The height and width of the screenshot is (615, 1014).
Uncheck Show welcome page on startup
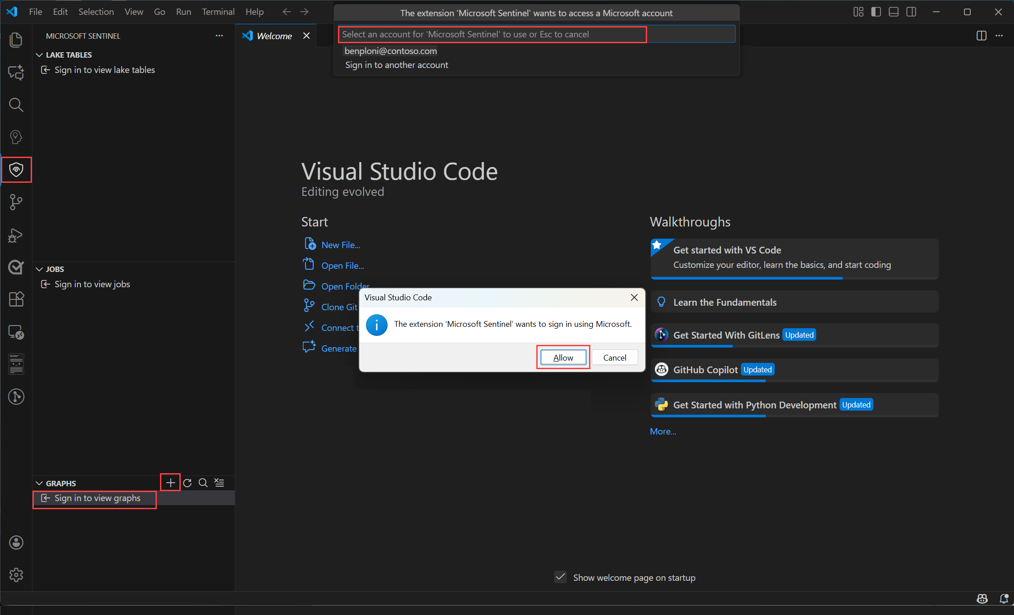pyautogui.click(x=560, y=577)
